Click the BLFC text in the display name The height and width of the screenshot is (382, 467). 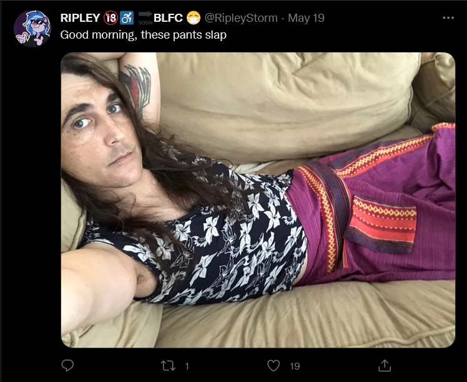(x=168, y=18)
